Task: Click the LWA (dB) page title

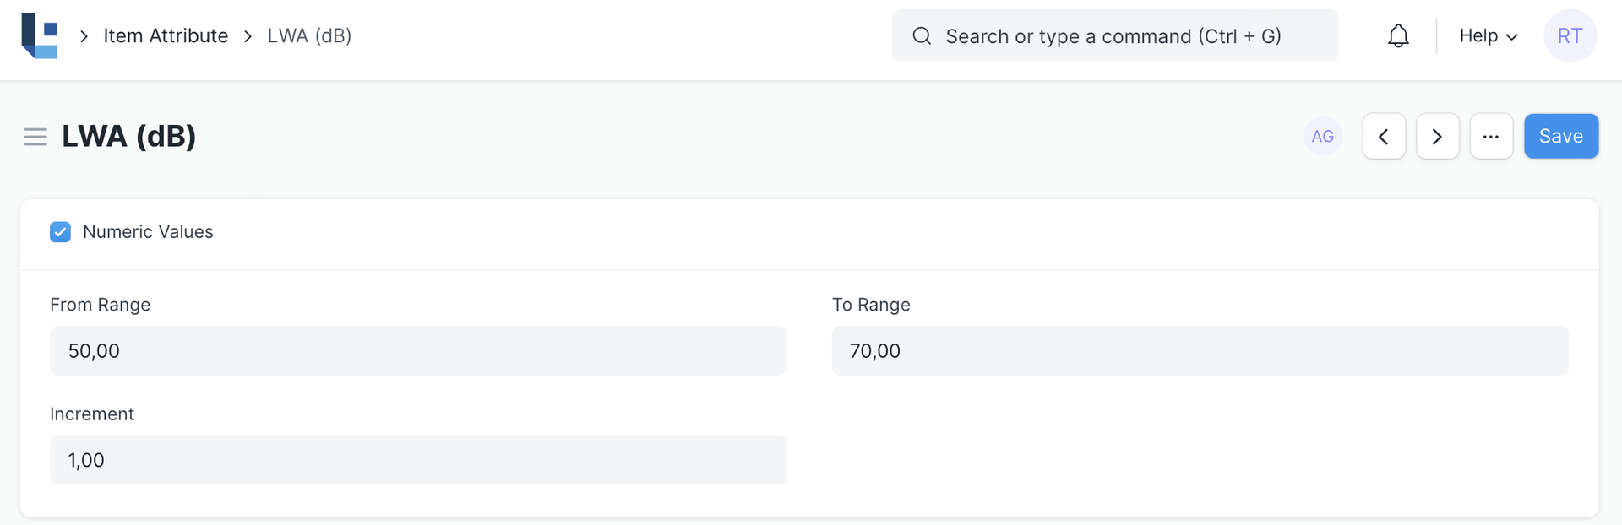Action: tap(128, 137)
